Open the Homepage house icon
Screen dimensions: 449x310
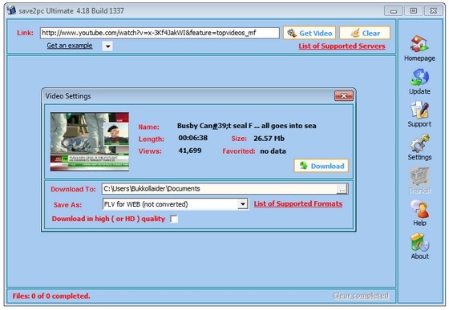pos(419,44)
